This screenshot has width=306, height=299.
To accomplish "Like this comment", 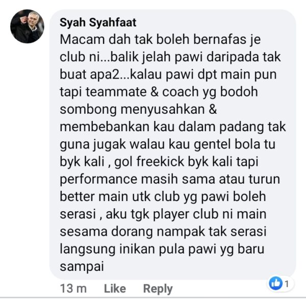I will point(115,288).
